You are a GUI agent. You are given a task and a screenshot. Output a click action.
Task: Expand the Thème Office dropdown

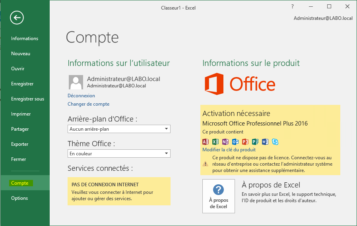(x=119, y=153)
